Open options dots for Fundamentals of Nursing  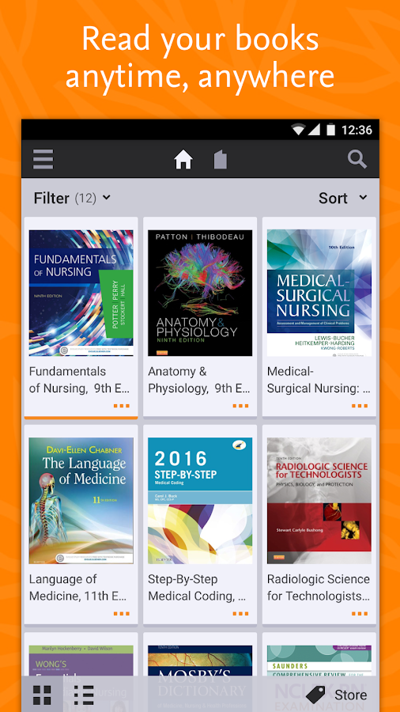pyautogui.click(x=122, y=406)
